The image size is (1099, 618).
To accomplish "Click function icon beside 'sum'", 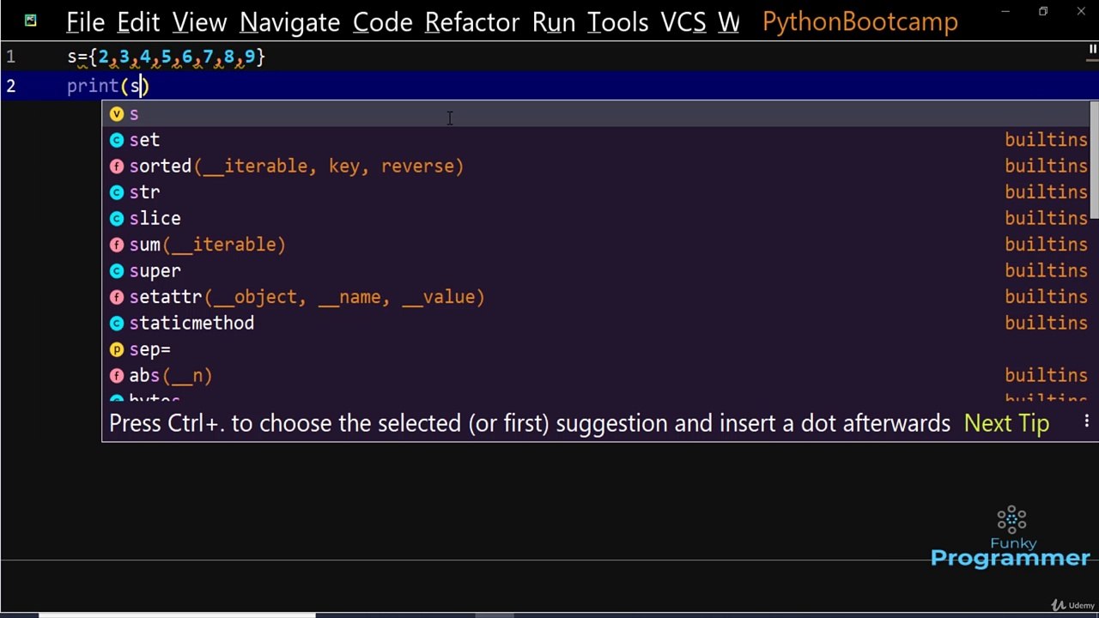I will pos(117,245).
